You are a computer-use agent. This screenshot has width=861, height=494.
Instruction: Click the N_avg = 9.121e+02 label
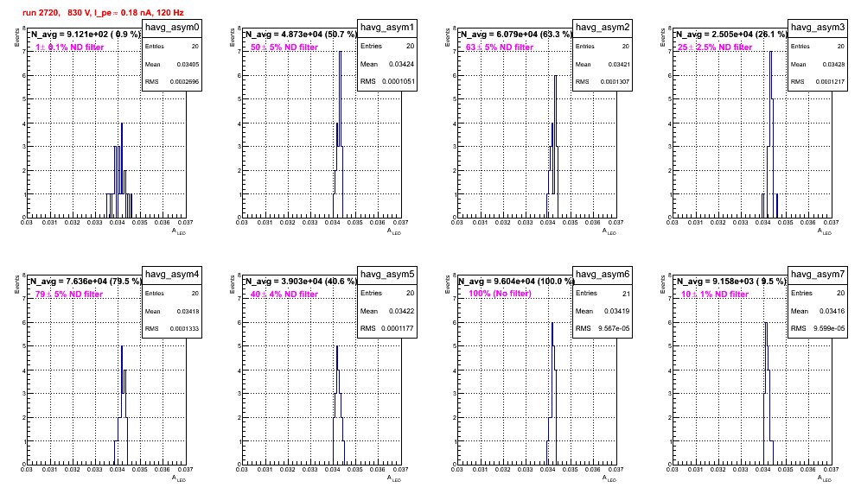[x=86, y=34]
